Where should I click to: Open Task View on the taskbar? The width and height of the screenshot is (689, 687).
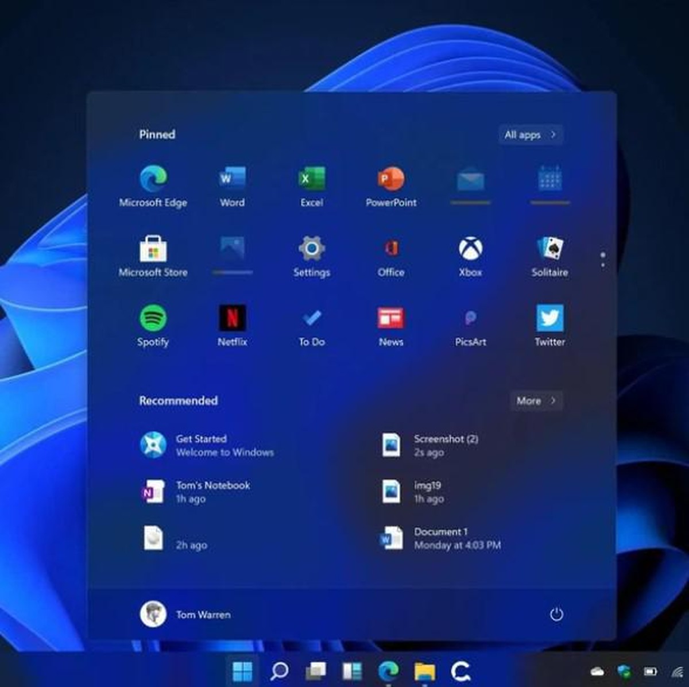(315, 670)
